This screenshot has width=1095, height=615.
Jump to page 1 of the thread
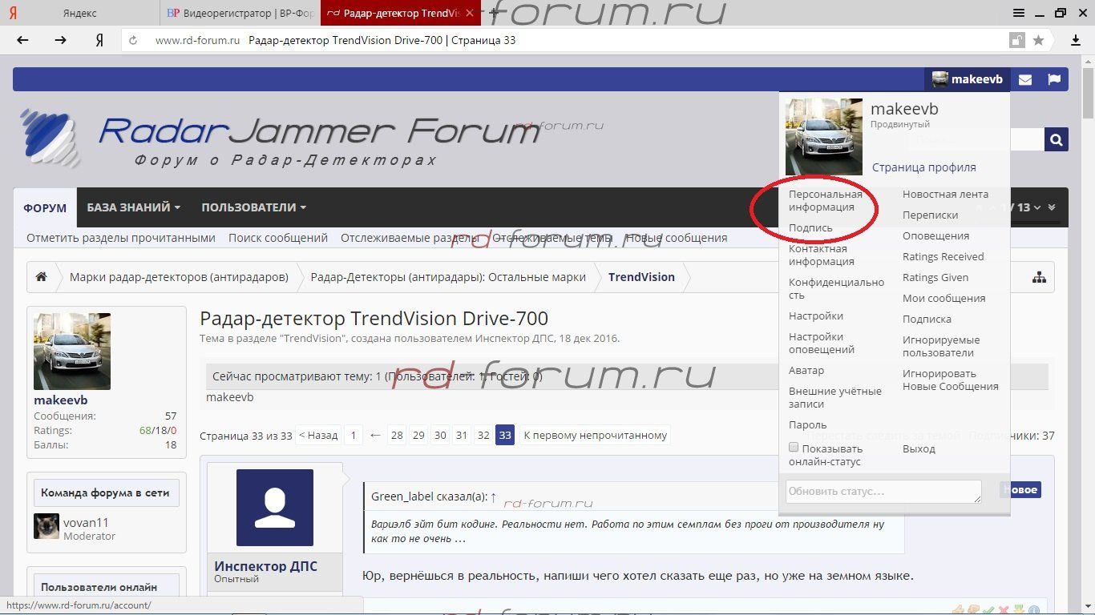pyautogui.click(x=354, y=436)
